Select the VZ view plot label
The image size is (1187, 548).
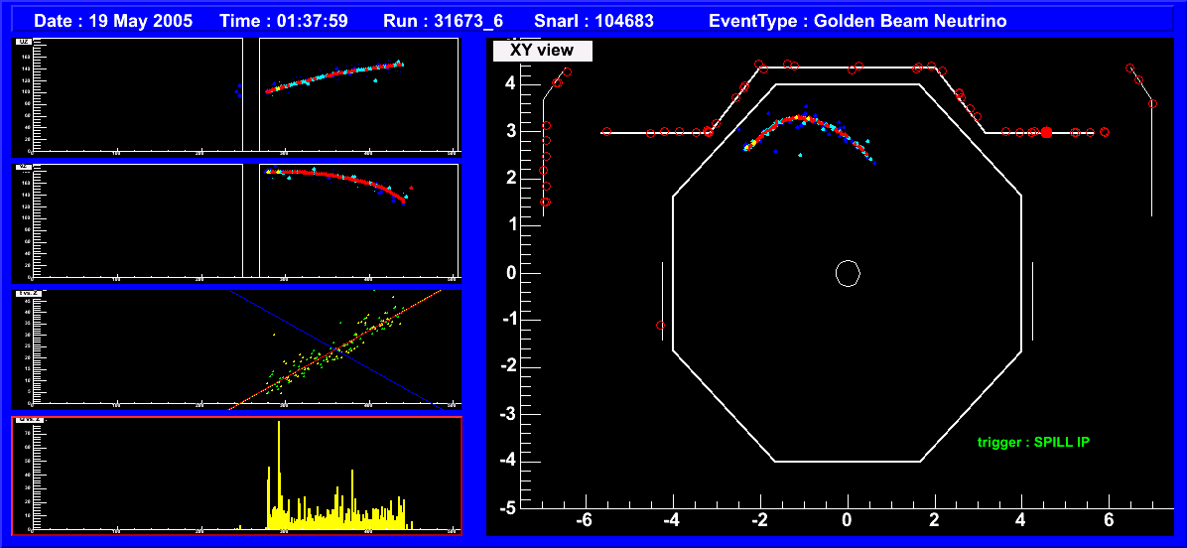23,168
